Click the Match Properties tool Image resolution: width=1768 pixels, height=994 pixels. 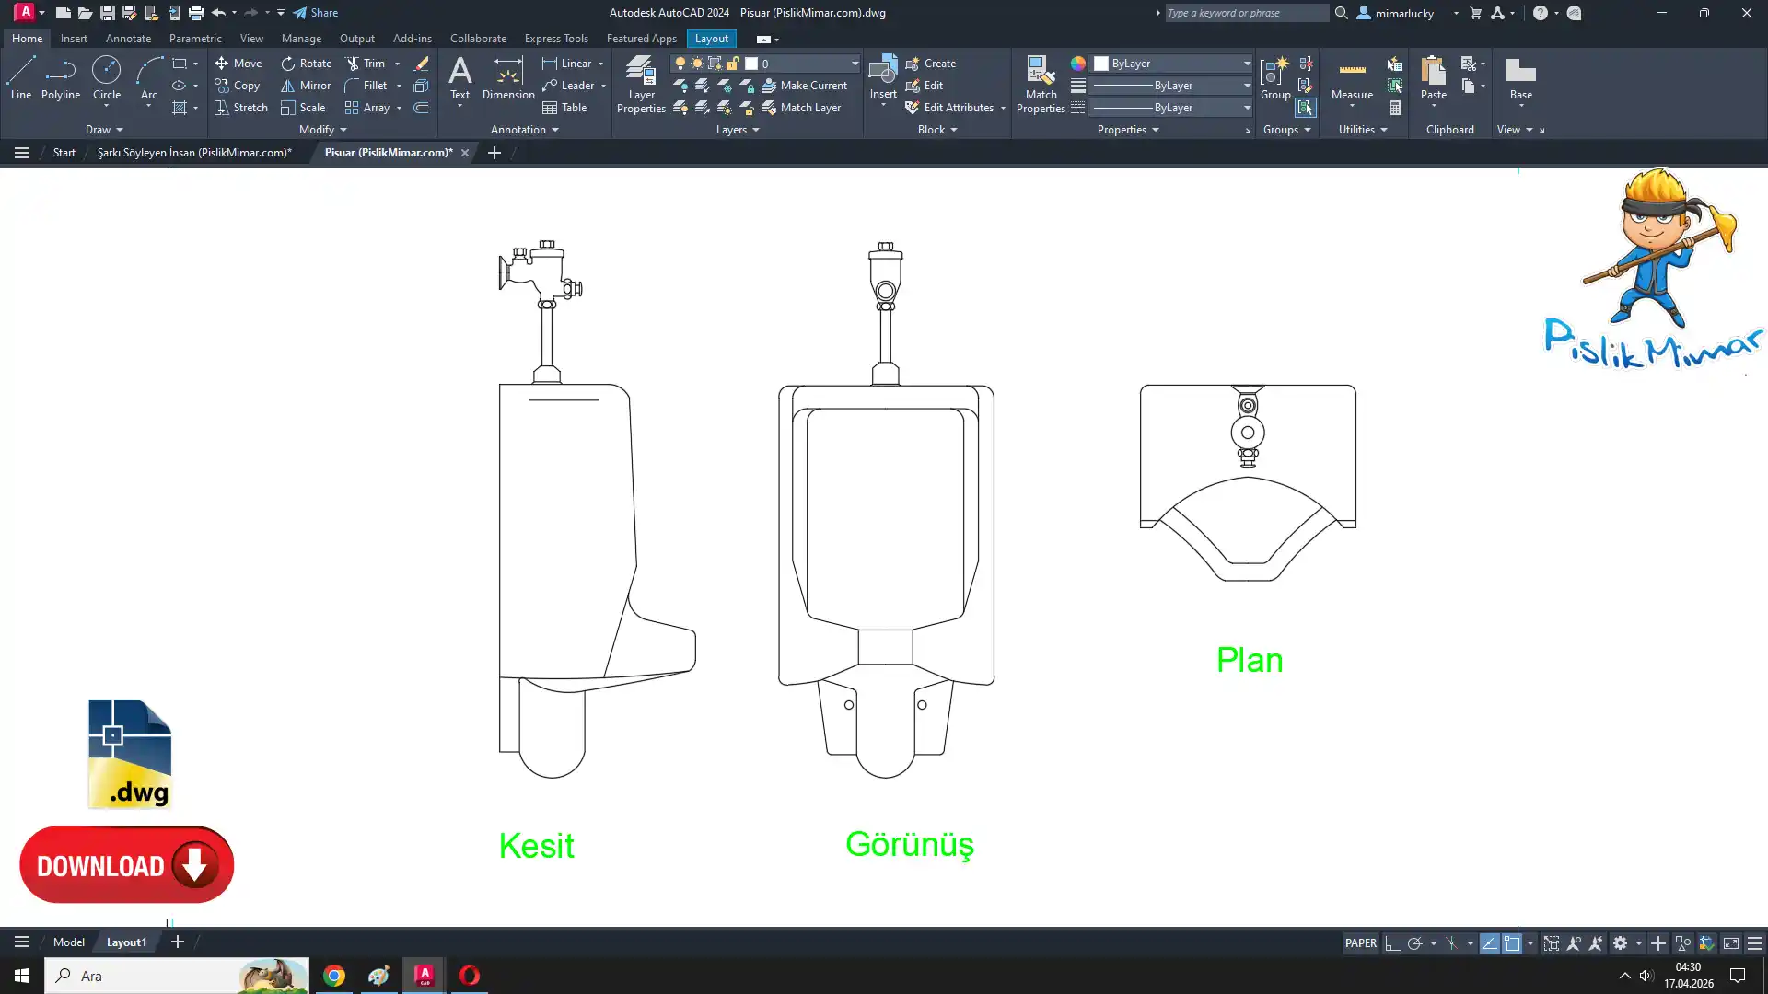(1041, 84)
